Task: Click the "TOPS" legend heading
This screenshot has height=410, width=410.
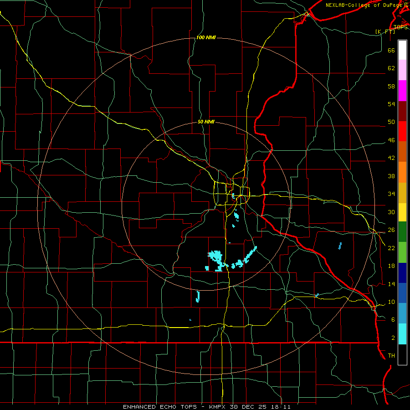Action: point(400,27)
